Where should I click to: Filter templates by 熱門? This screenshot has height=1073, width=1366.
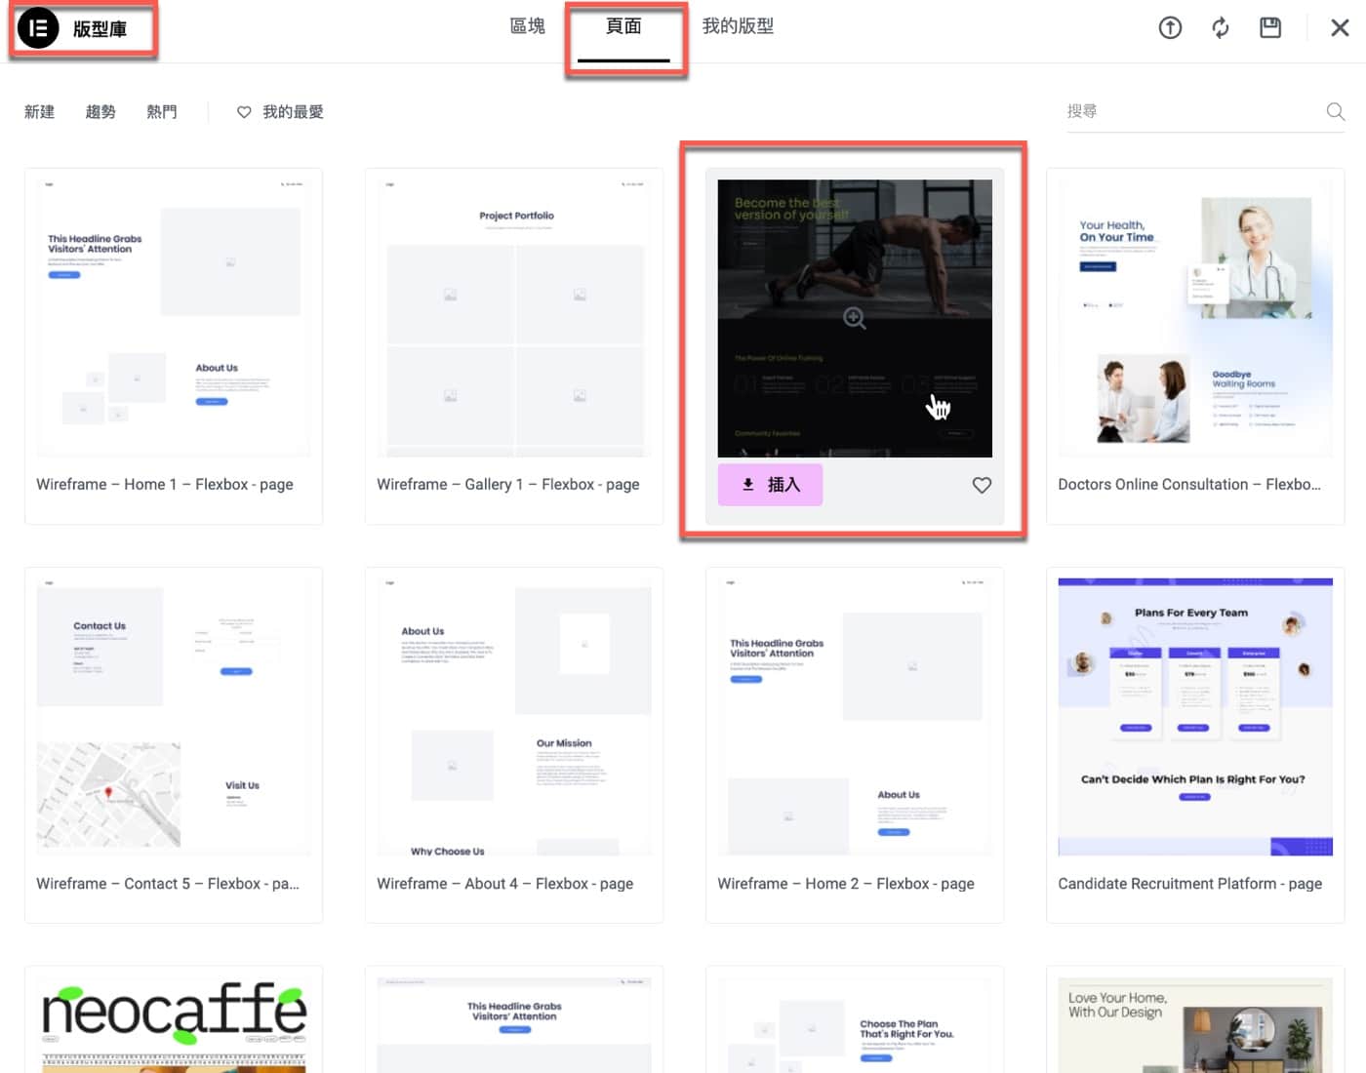pos(162,112)
